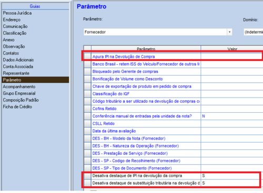This screenshot has width=263, height=193.
Task: Open the Pessoa Jurídica guide
Action: [x=17, y=13]
